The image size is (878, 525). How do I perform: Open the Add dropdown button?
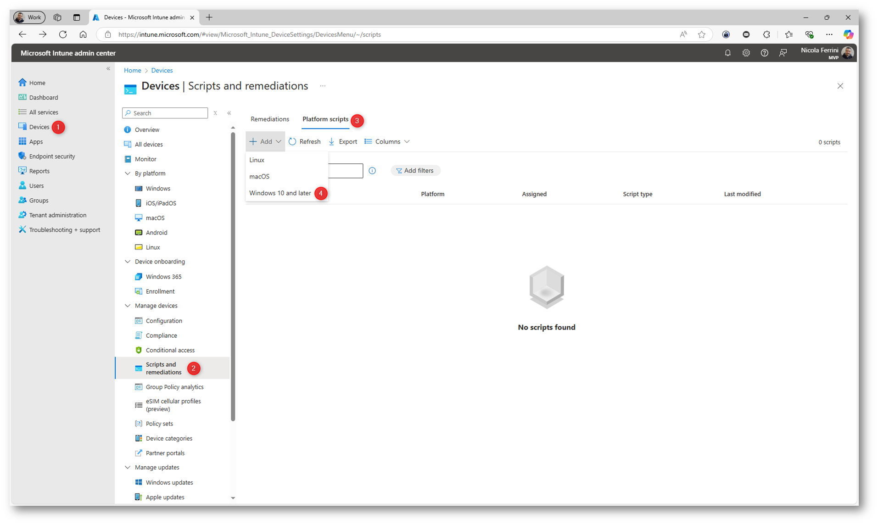coord(265,142)
